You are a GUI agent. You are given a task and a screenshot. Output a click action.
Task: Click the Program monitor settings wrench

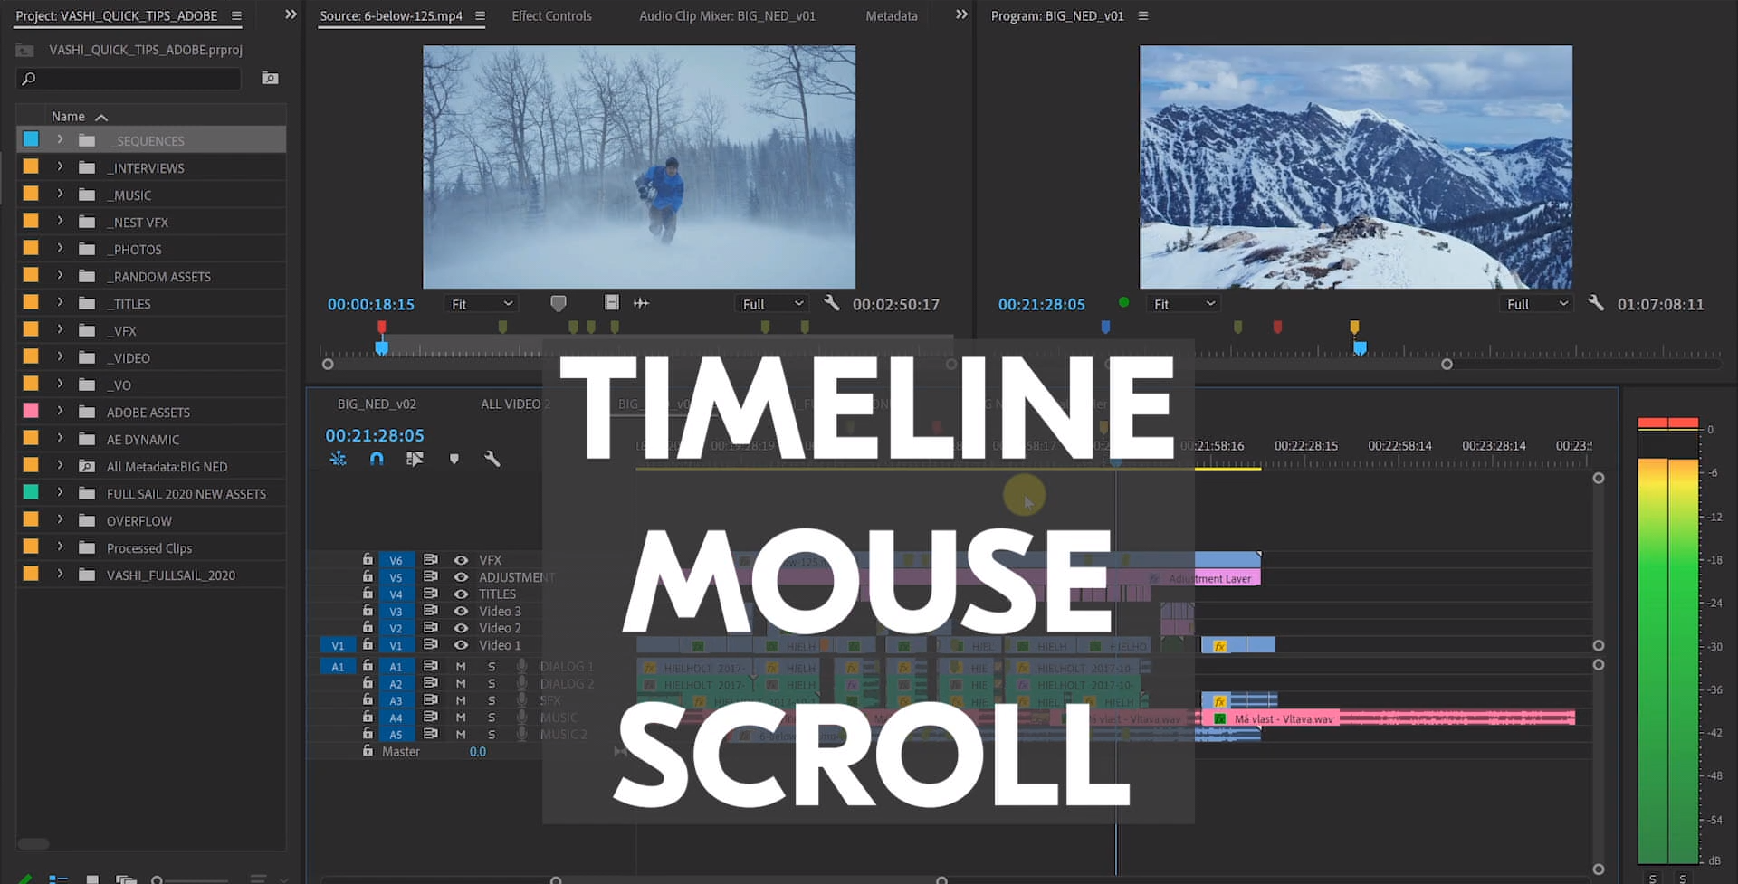pos(1596,303)
